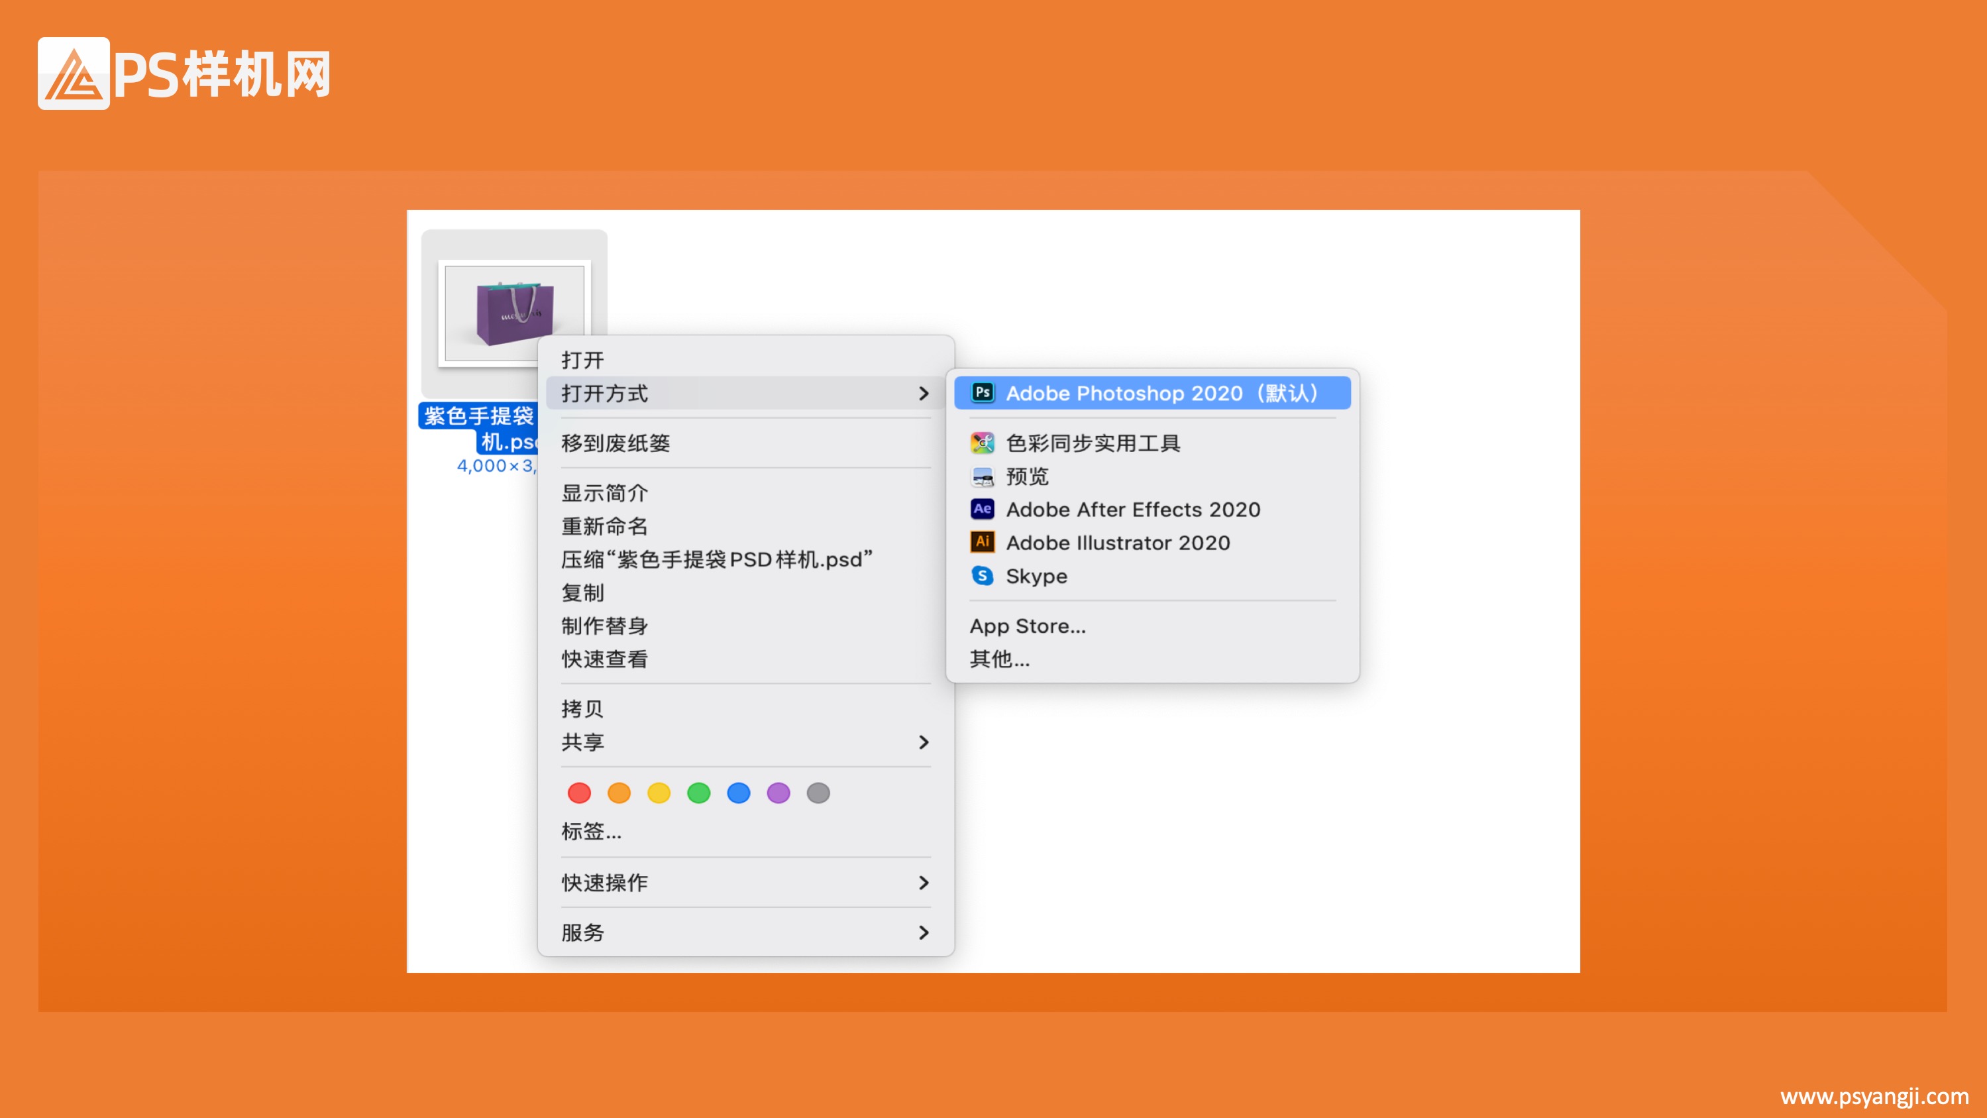The width and height of the screenshot is (1987, 1118).
Task: Apply the green tag color
Action: click(699, 793)
